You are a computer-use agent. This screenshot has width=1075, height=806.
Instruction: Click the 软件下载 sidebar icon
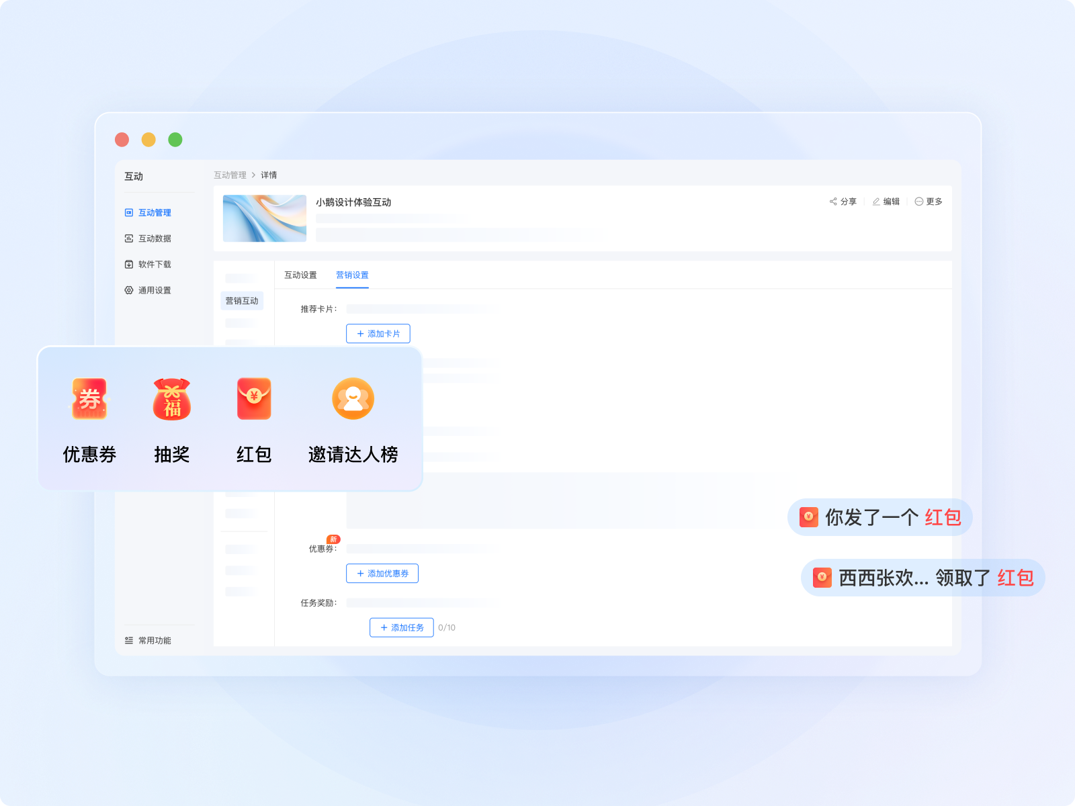(x=155, y=264)
